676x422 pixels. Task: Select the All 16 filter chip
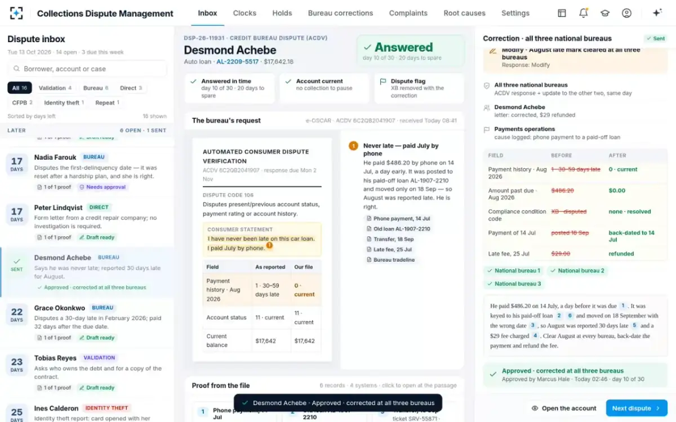coord(20,88)
